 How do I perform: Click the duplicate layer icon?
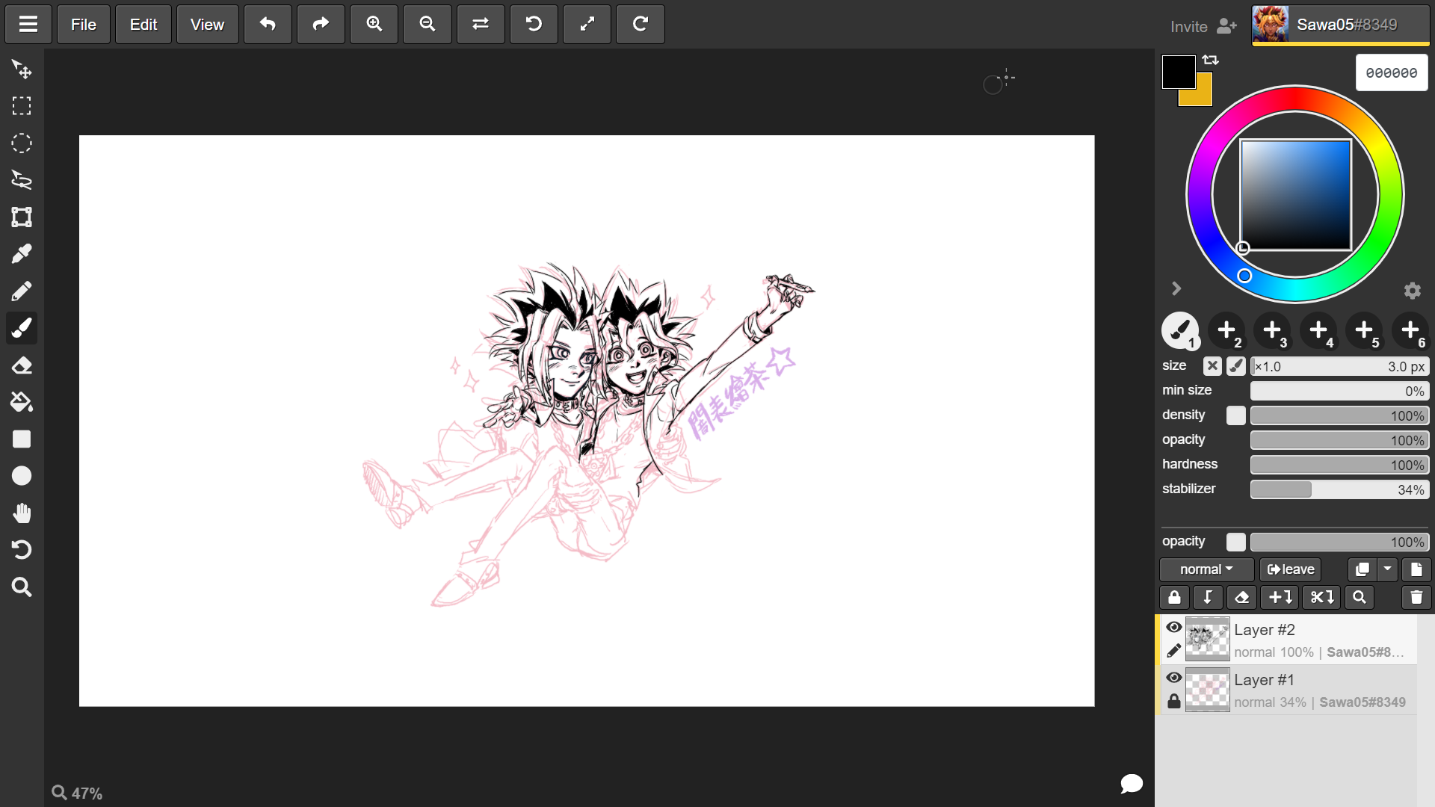tap(1362, 569)
